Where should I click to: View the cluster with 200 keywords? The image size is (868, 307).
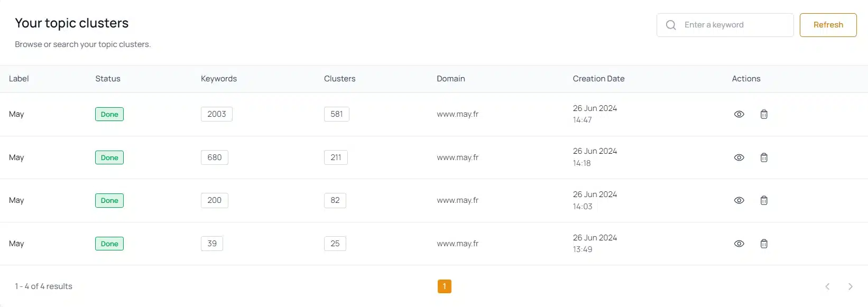[x=739, y=200]
